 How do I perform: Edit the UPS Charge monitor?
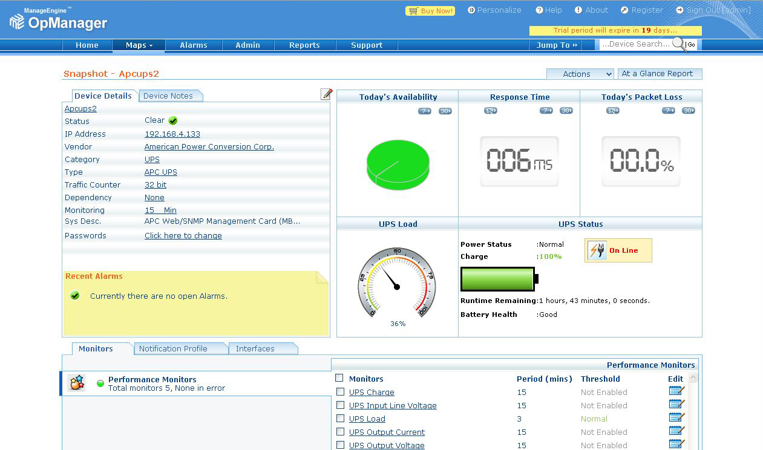676,391
